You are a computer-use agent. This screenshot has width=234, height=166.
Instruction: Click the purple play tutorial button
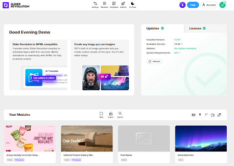(182, 5)
